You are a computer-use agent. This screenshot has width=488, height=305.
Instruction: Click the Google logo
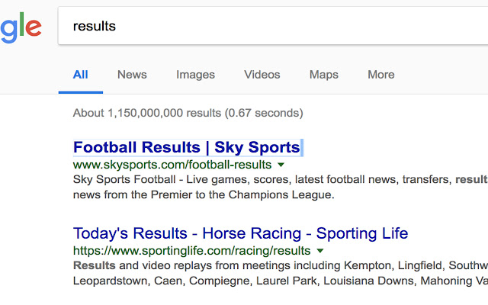19,29
